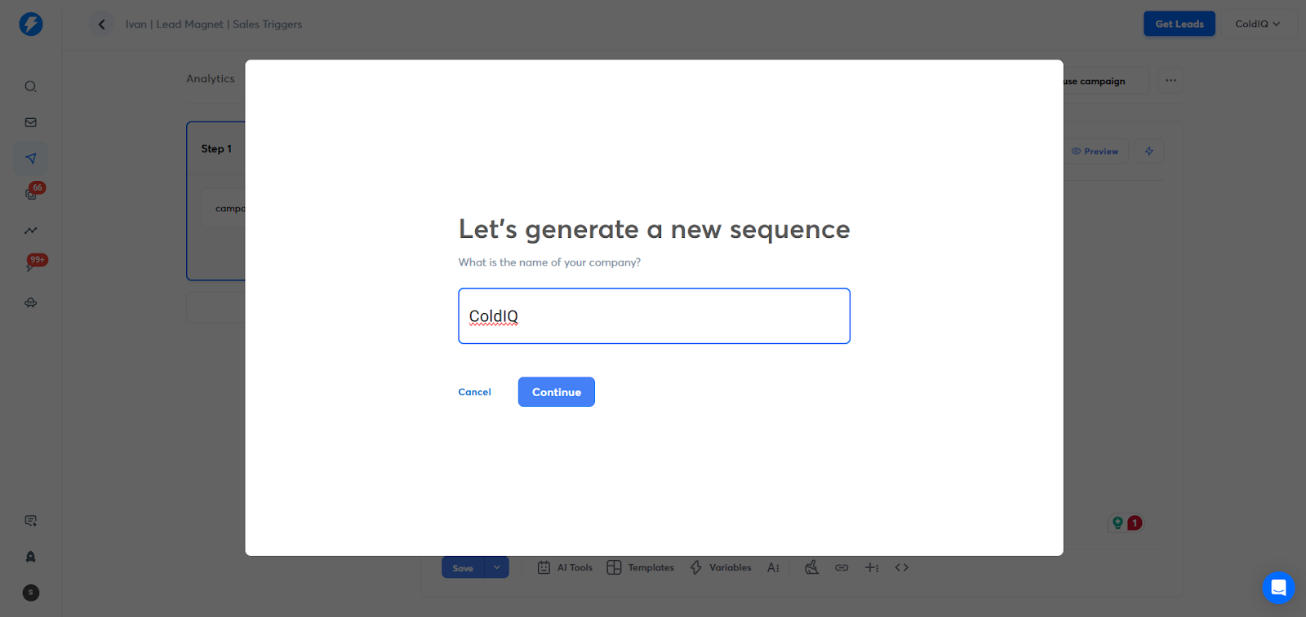Select the campaigns paper plane icon

click(31, 158)
